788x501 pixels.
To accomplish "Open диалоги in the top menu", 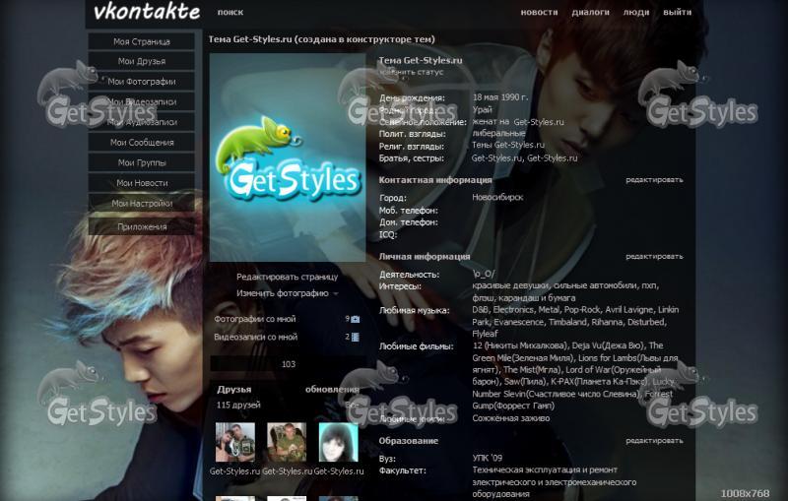I will (x=590, y=12).
